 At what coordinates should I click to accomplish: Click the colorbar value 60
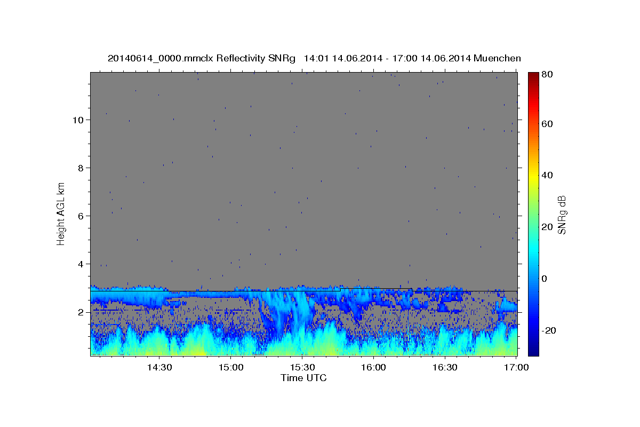[x=548, y=124]
